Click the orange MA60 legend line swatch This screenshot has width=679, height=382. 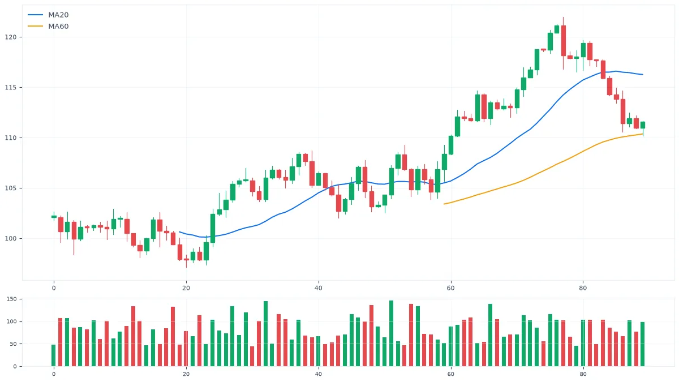pyautogui.click(x=35, y=27)
